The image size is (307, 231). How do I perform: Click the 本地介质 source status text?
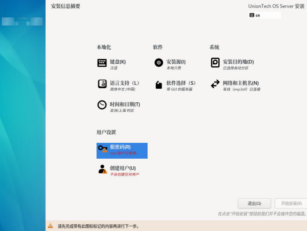point(173,68)
